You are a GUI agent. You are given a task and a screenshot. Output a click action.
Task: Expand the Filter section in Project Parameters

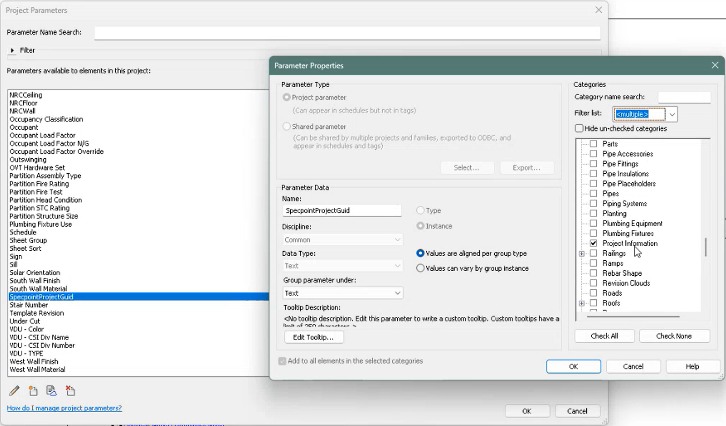point(12,50)
